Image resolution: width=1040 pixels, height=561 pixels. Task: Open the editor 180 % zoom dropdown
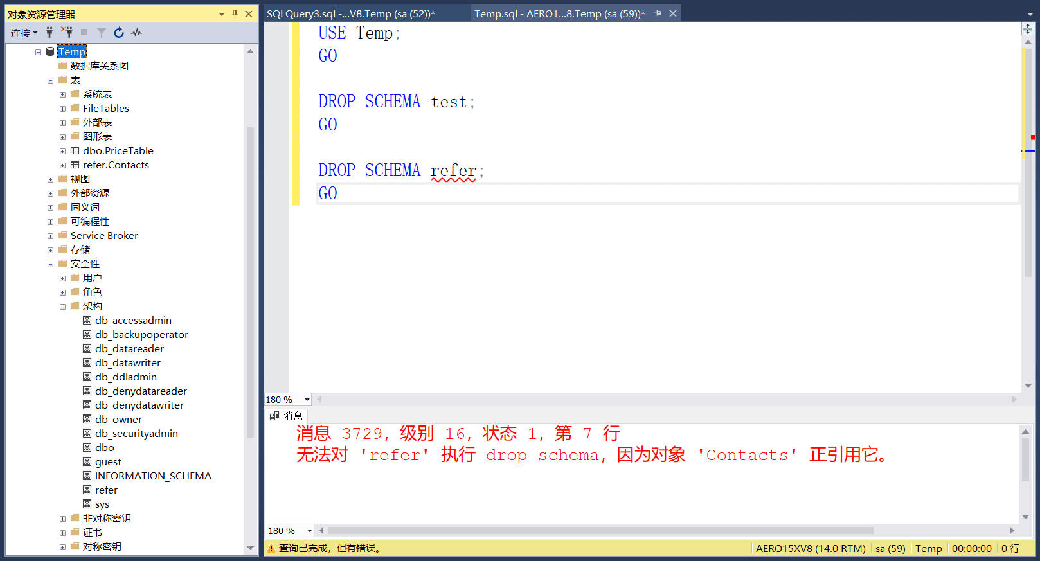[x=307, y=400]
